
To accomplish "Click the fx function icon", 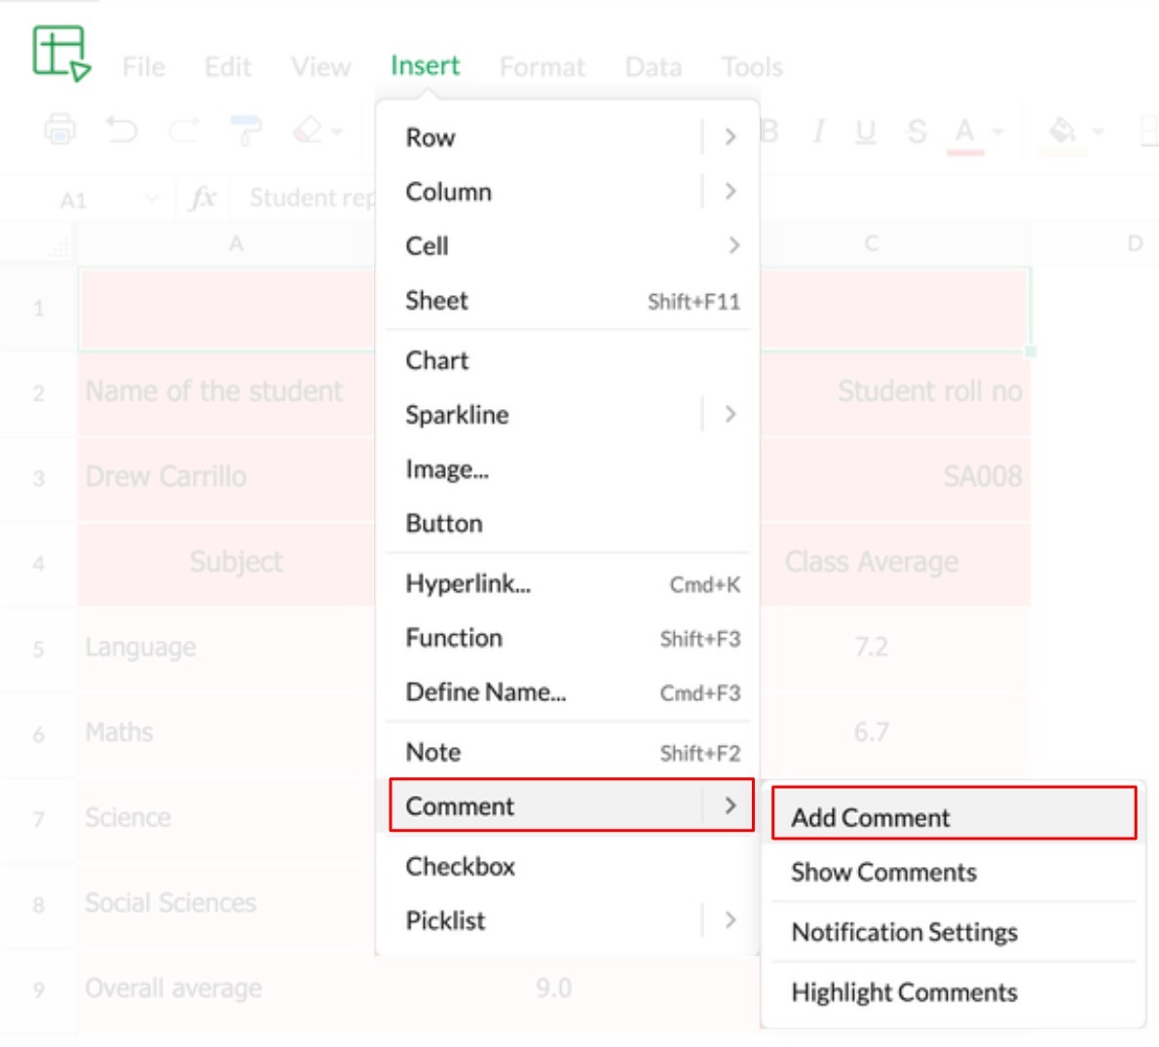I will [x=202, y=199].
